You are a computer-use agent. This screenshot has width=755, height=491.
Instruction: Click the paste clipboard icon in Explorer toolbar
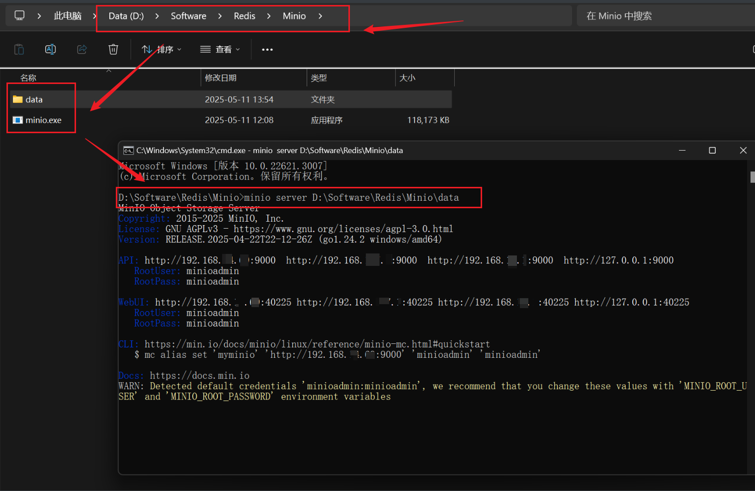[19, 49]
